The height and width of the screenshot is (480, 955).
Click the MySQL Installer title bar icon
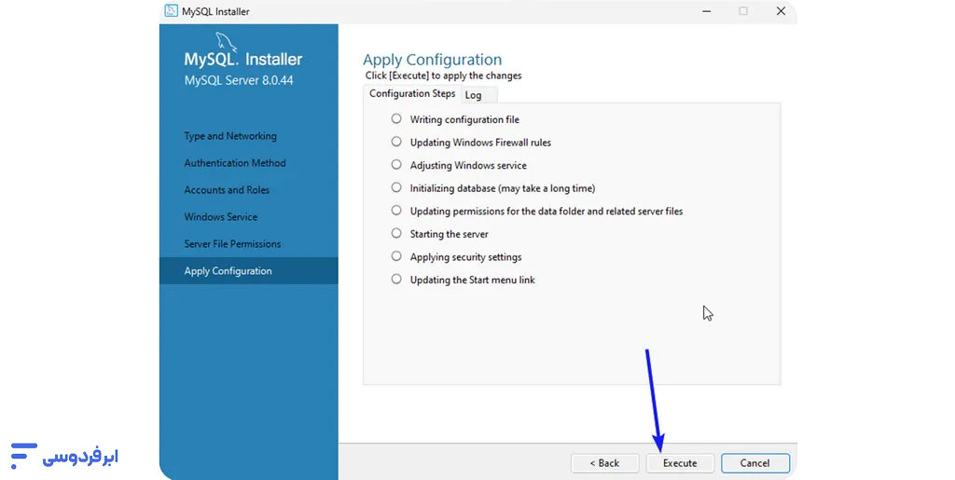171,11
